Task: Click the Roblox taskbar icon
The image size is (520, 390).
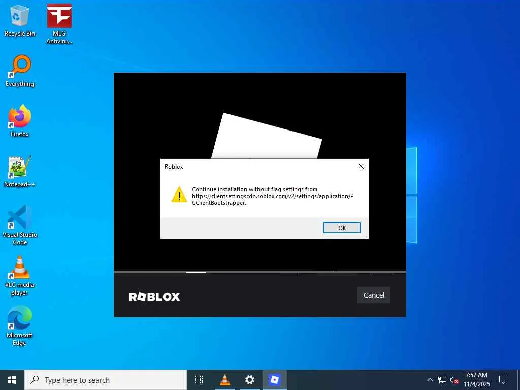Action: 274,380
